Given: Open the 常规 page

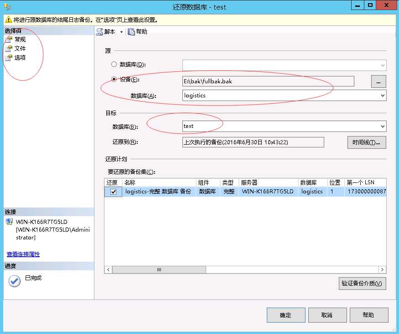Looking at the screenshot, I should pos(20,40).
